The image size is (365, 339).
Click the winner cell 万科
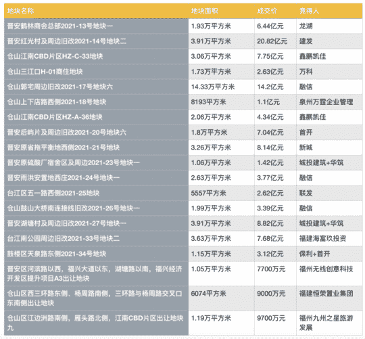(329, 72)
